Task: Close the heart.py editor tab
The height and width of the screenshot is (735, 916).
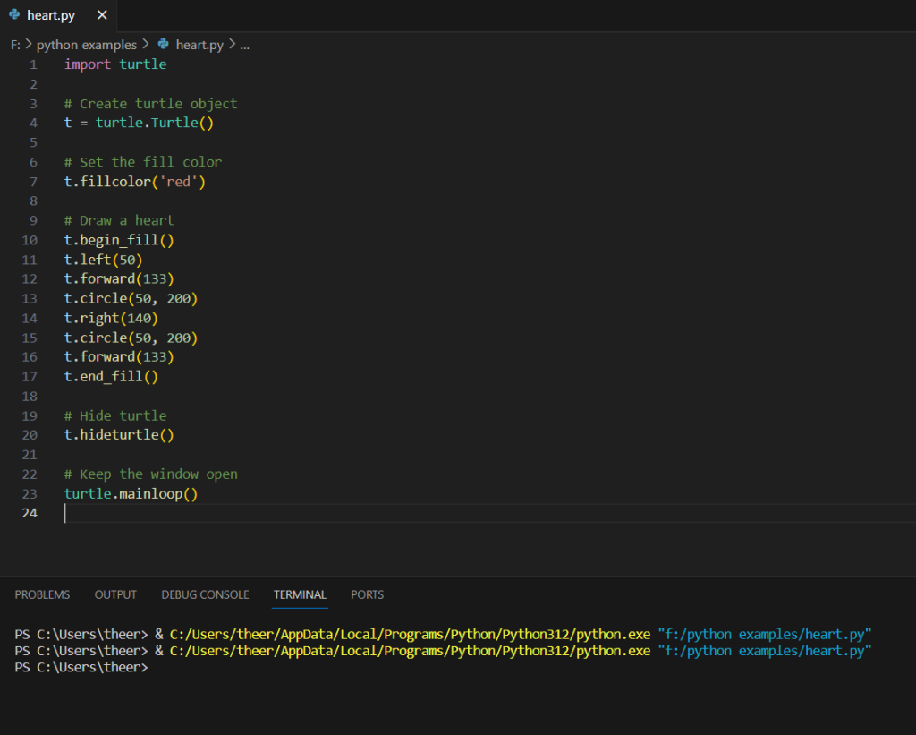Action: 101,15
